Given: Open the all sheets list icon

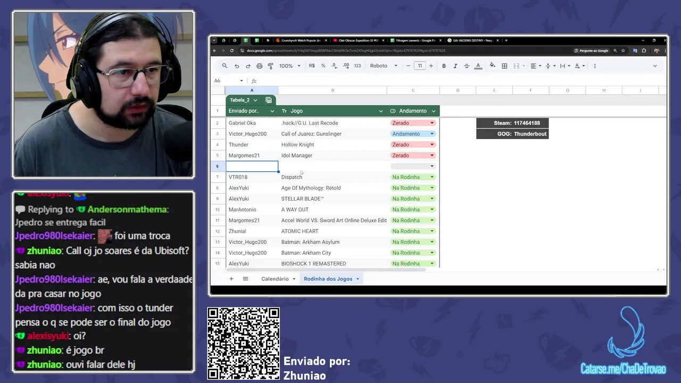Looking at the screenshot, I should [x=245, y=279].
